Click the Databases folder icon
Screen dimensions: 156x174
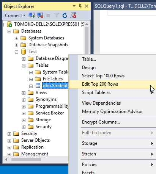tap(16, 31)
